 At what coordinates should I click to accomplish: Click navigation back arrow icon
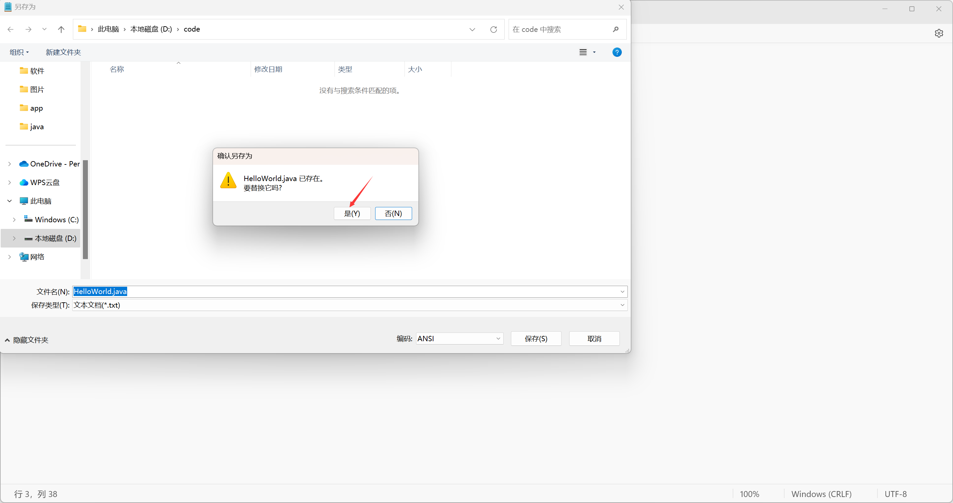pos(11,29)
